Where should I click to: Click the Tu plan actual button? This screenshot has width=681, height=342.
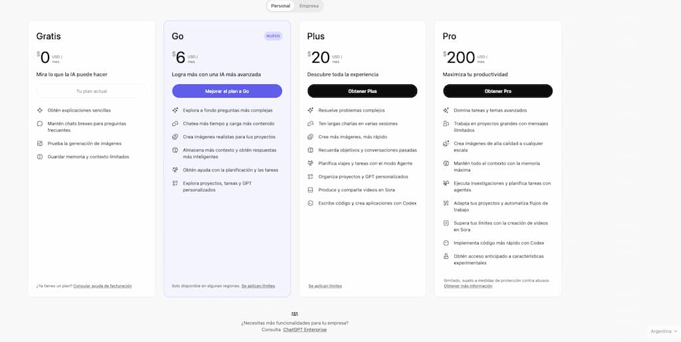coord(91,91)
